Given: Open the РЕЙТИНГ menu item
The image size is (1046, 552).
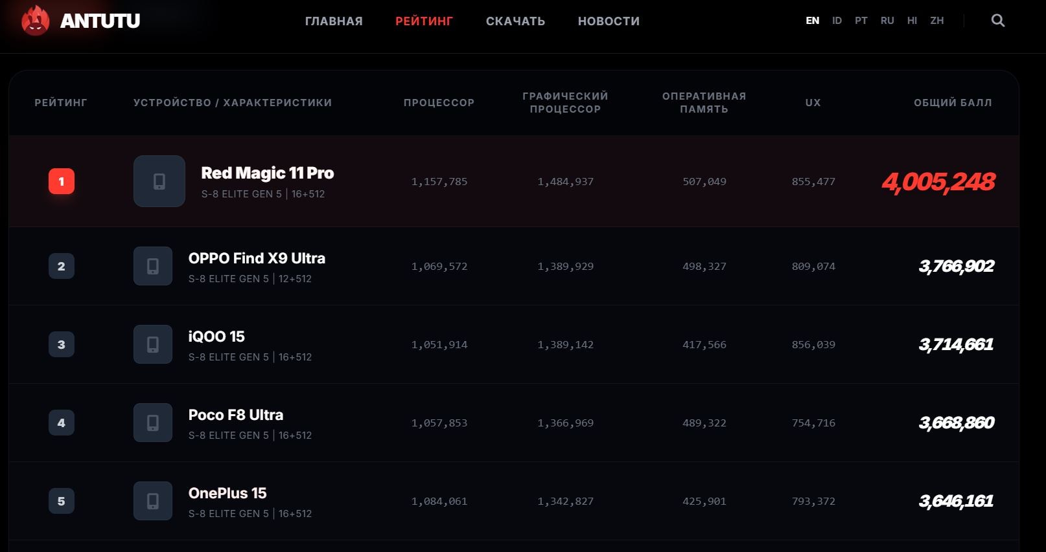Looking at the screenshot, I should 424,21.
